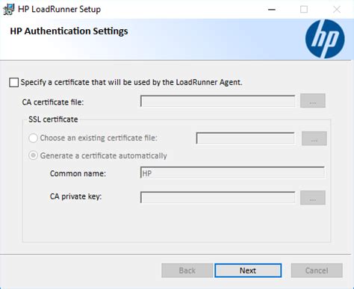Image resolution: width=354 pixels, height=289 pixels.
Task: Browse for an existing SSL certificate file
Action: point(314,139)
